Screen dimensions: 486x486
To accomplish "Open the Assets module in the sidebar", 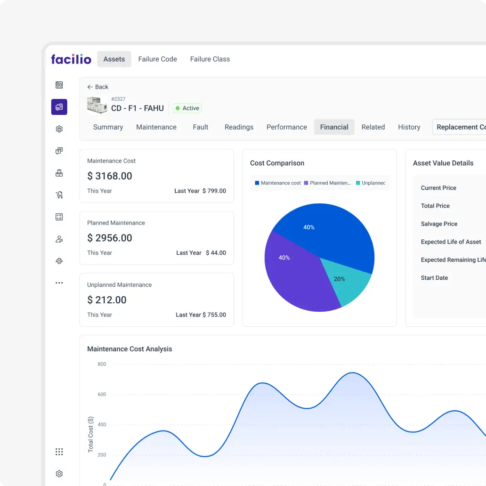I will tap(59, 106).
